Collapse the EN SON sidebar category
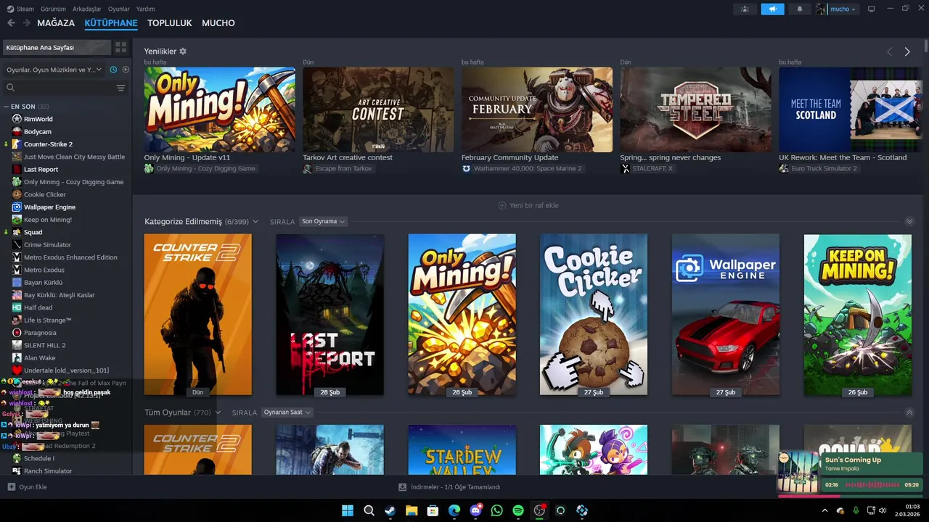 pos(7,107)
